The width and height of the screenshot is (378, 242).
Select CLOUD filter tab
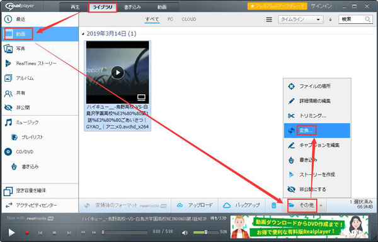[x=189, y=19]
